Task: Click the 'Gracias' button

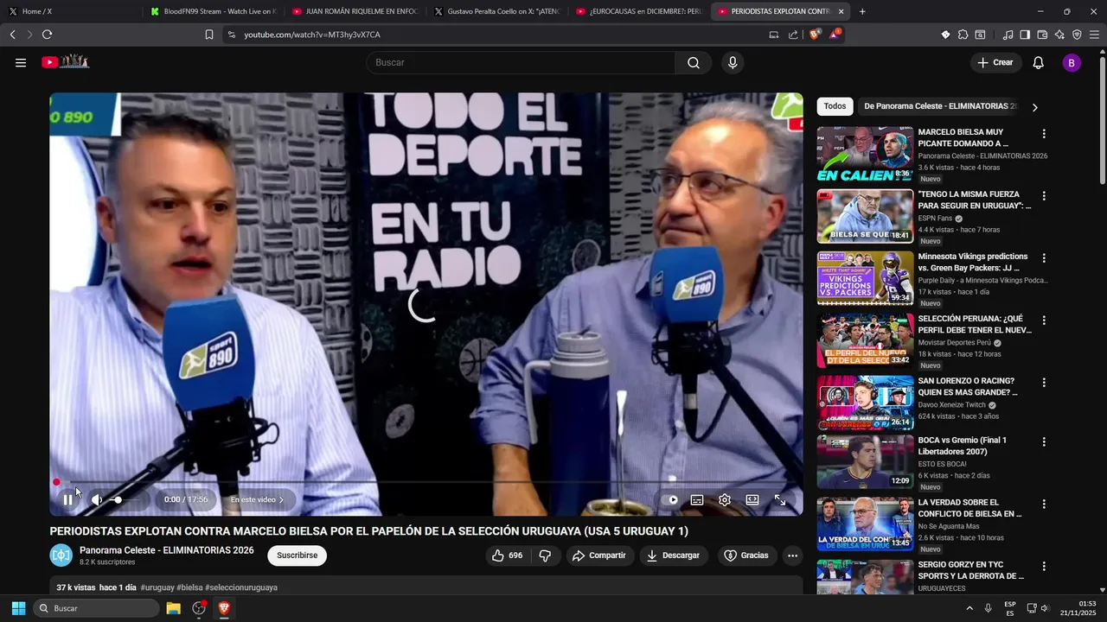Action: [x=746, y=555]
